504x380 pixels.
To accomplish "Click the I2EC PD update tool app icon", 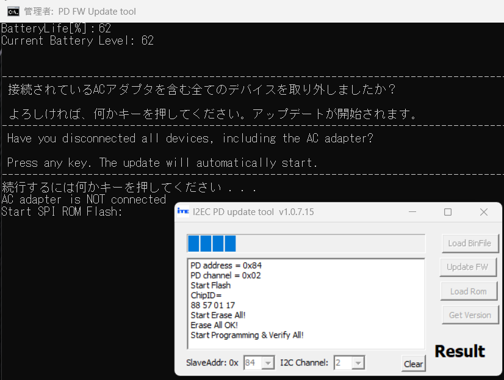I will [182, 211].
